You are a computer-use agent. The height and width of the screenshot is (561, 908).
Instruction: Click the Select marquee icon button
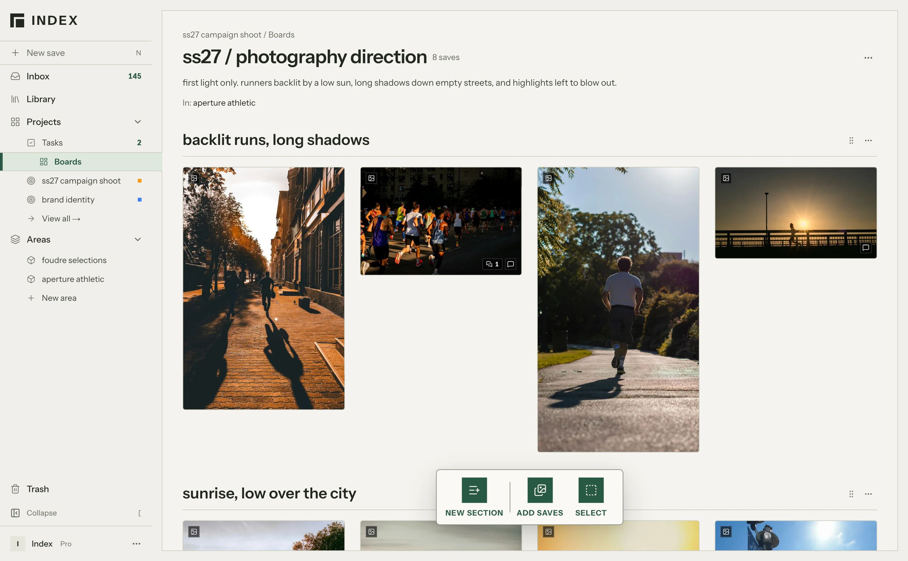[591, 490]
